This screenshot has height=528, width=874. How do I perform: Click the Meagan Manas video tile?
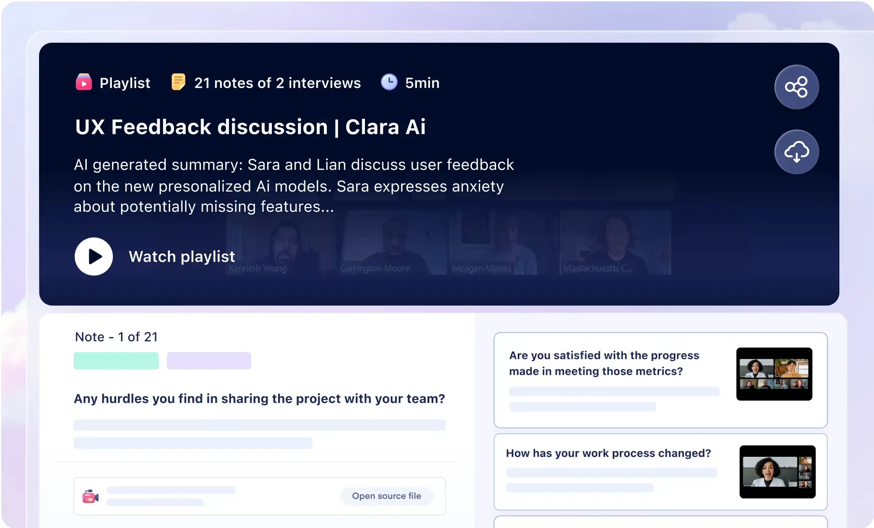(503, 243)
